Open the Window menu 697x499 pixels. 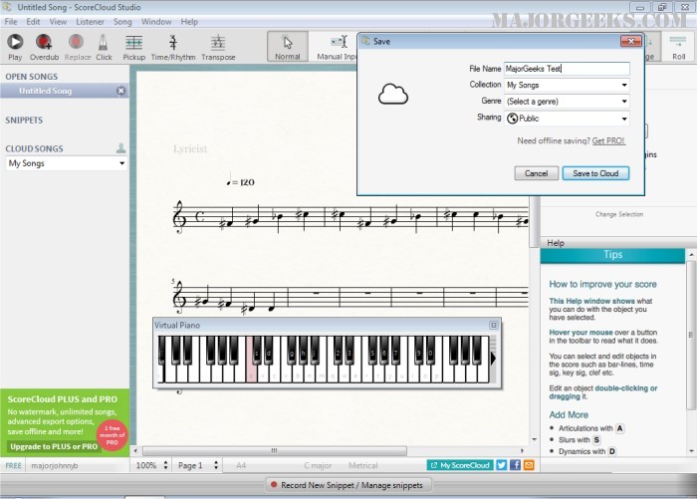[156, 22]
